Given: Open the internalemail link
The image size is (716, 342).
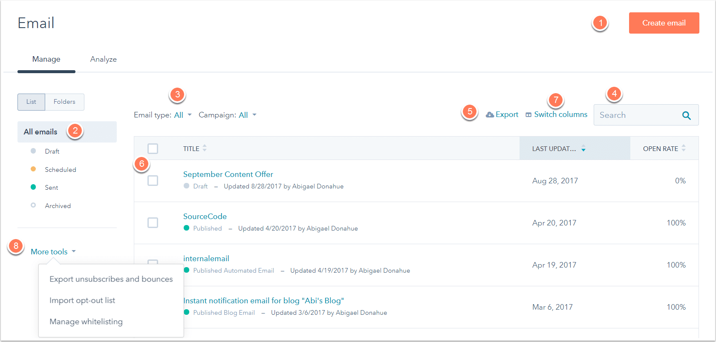Looking at the screenshot, I should click(x=206, y=259).
